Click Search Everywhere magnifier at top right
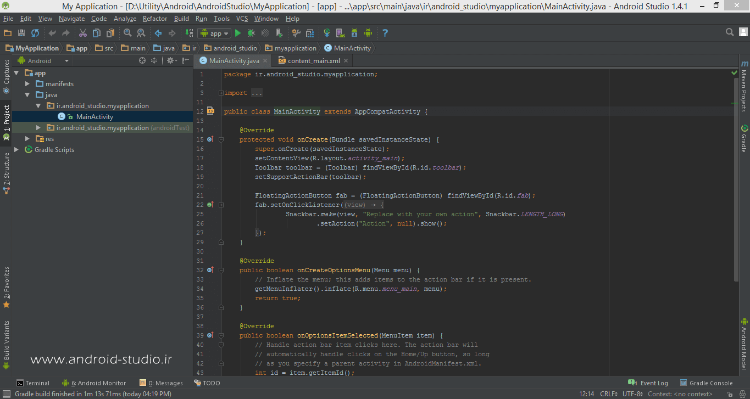Image resolution: width=750 pixels, height=399 pixels. [730, 33]
